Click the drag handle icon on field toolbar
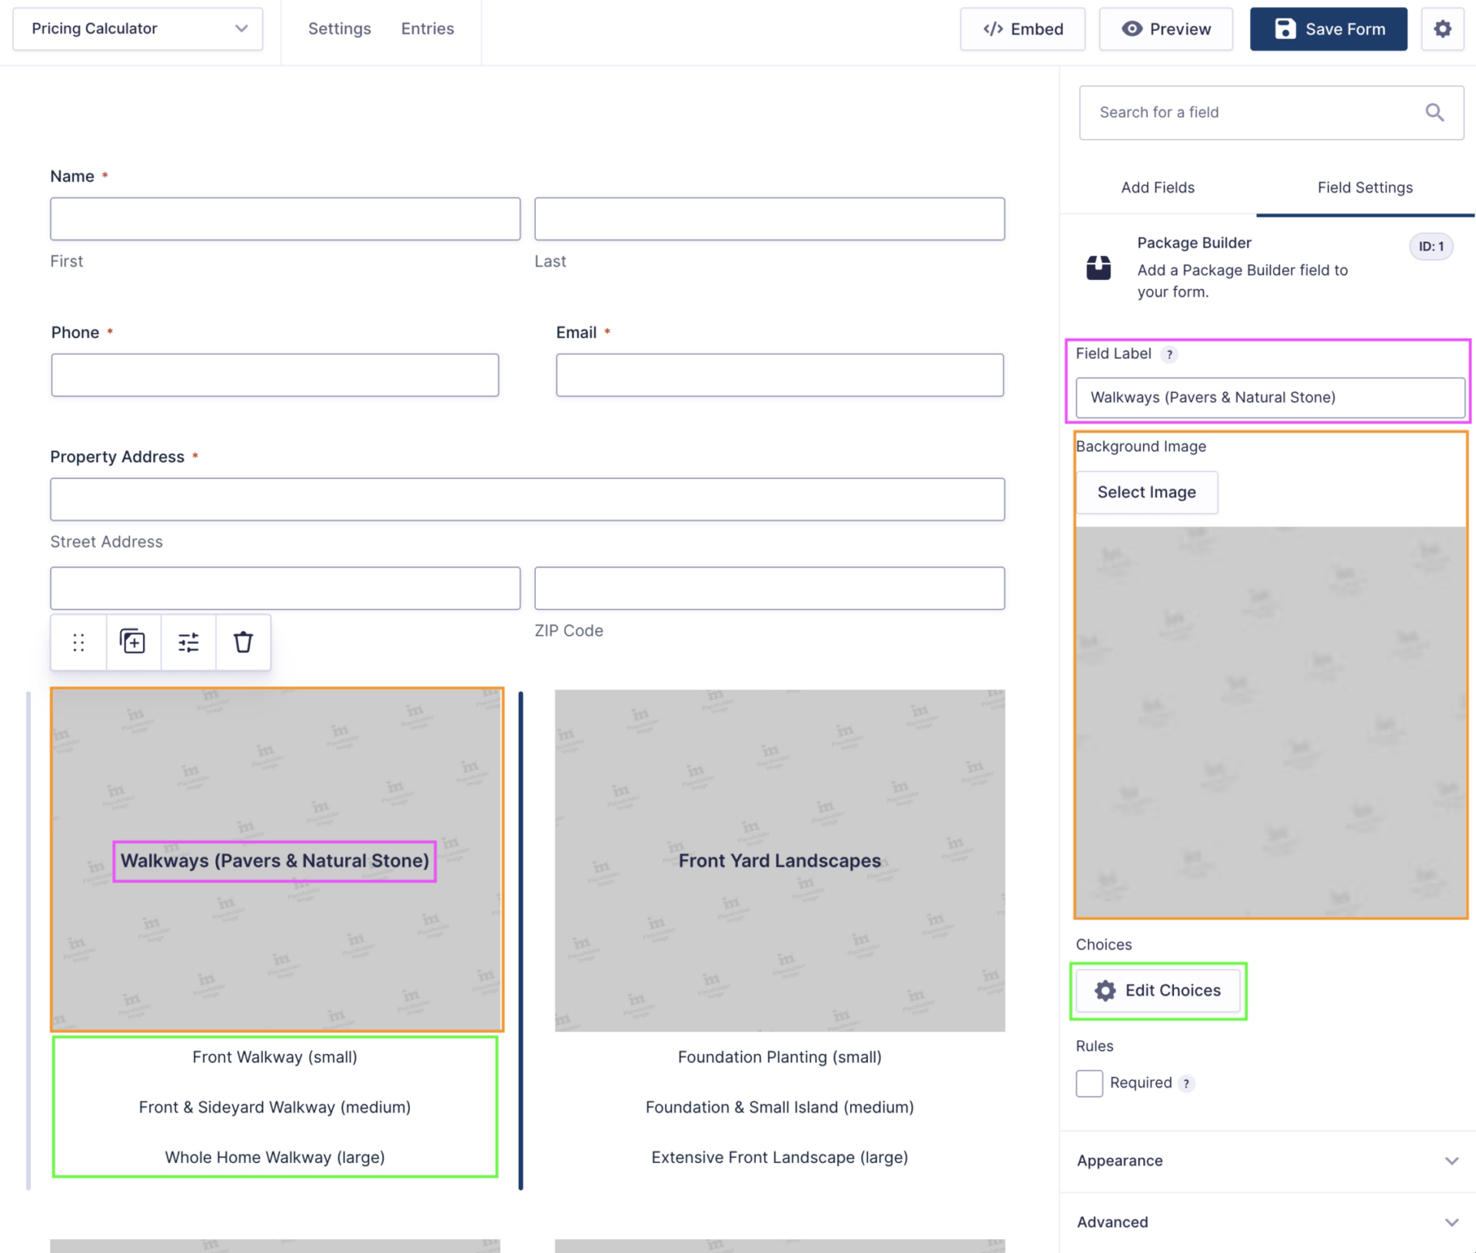 point(78,642)
